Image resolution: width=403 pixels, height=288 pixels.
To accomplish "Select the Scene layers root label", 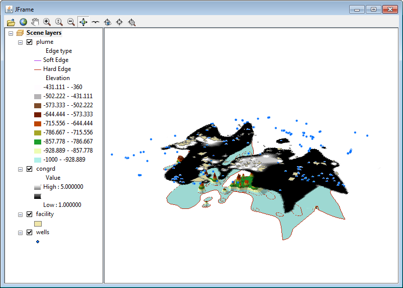I will click(x=44, y=33).
